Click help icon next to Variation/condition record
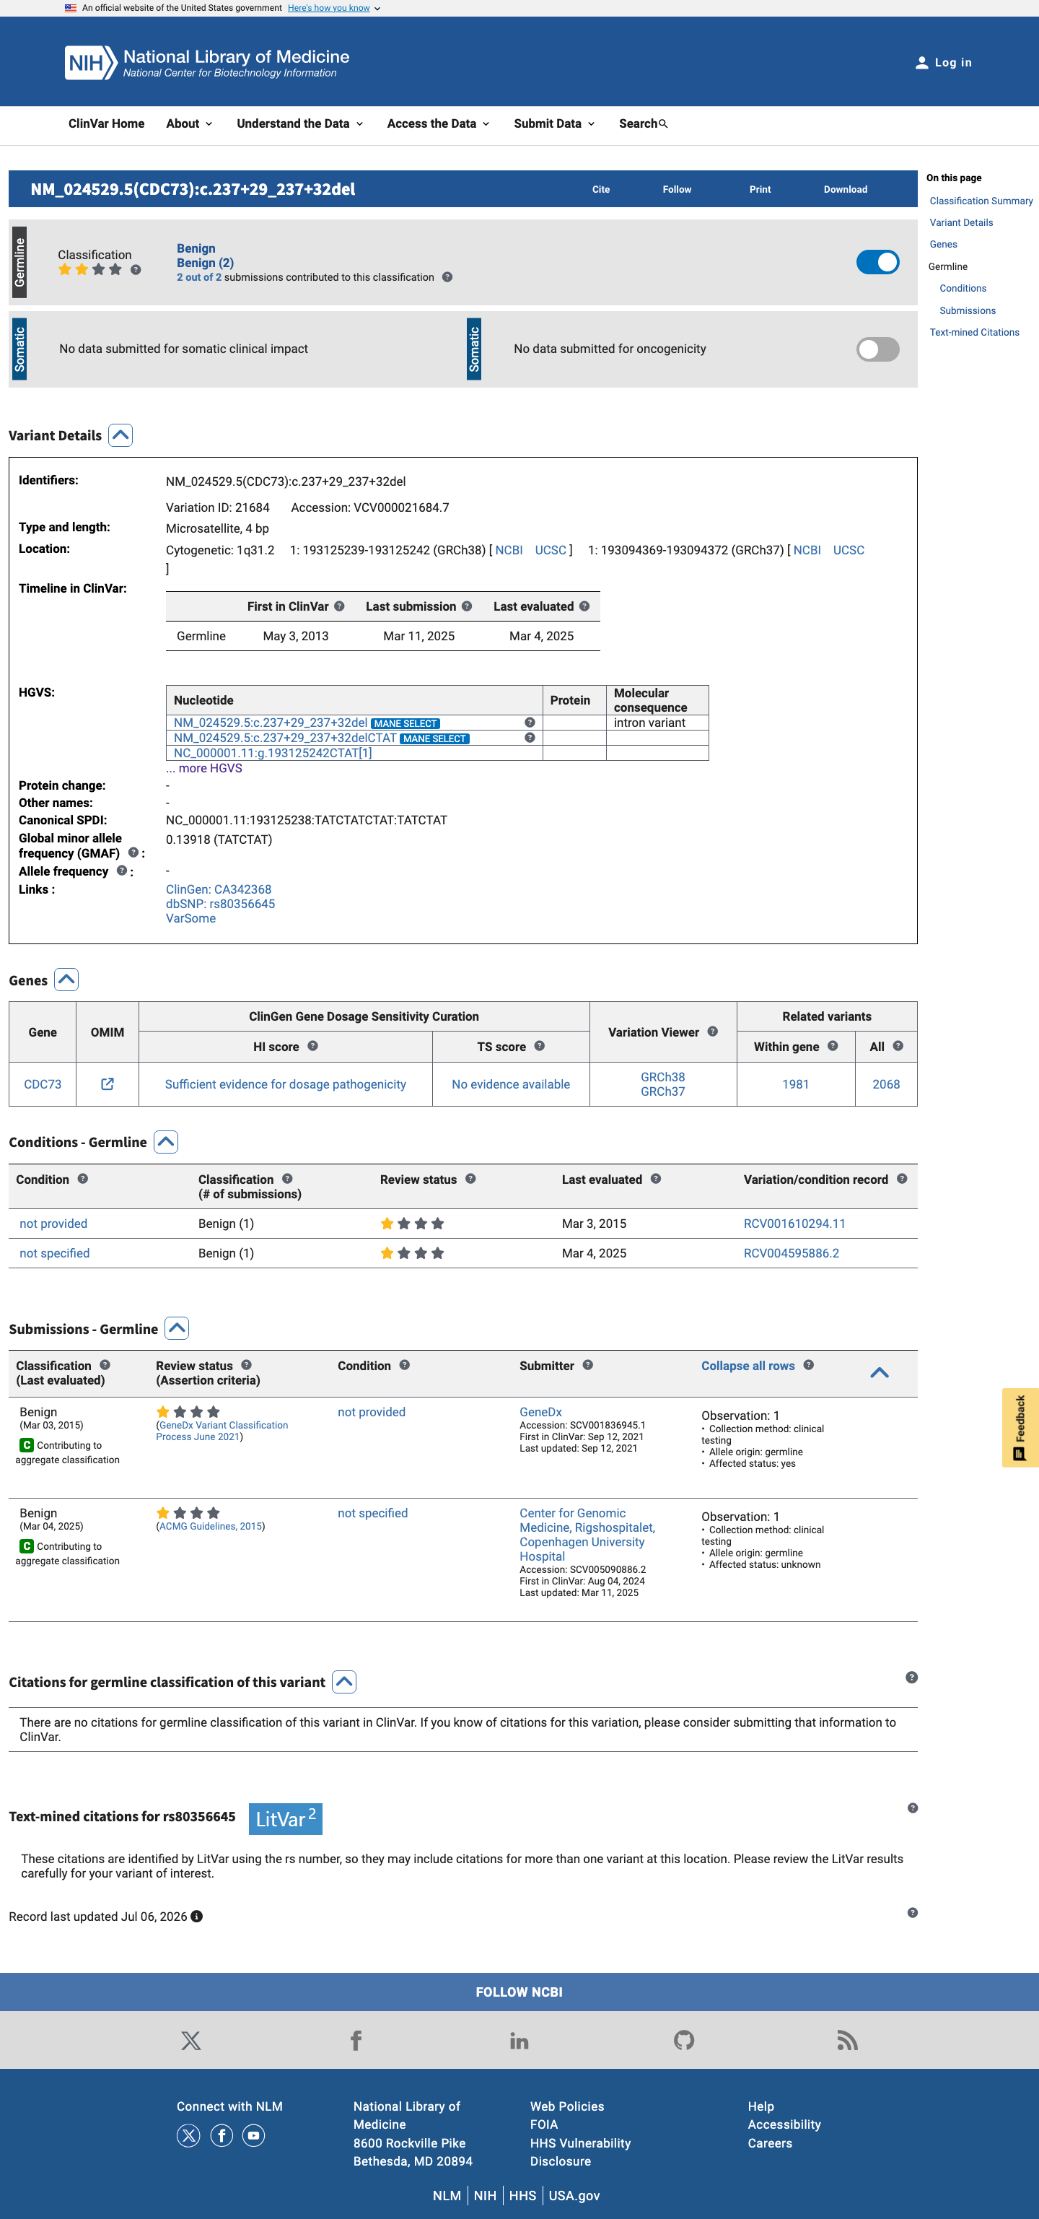 (901, 1180)
